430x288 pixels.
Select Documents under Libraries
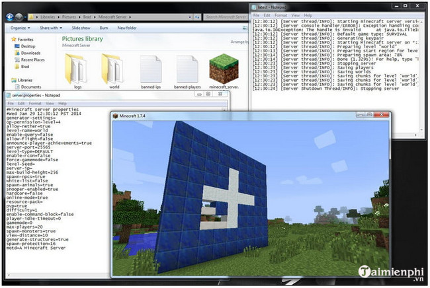[28, 87]
